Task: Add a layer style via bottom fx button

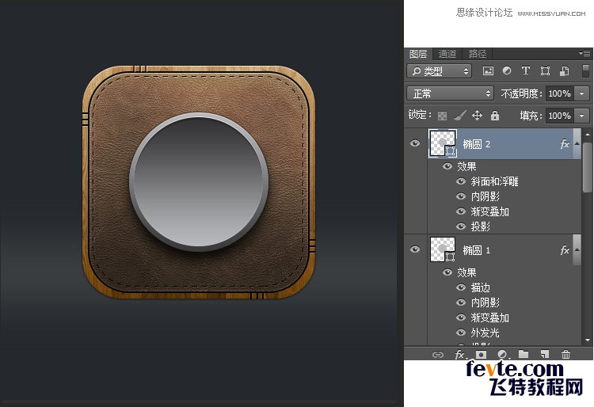Action: (x=460, y=355)
